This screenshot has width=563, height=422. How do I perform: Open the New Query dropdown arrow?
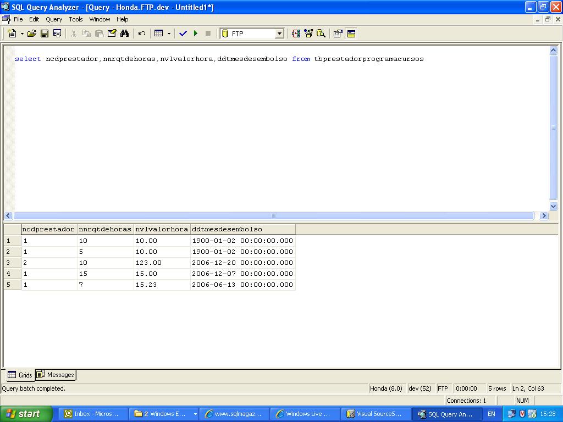point(22,34)
